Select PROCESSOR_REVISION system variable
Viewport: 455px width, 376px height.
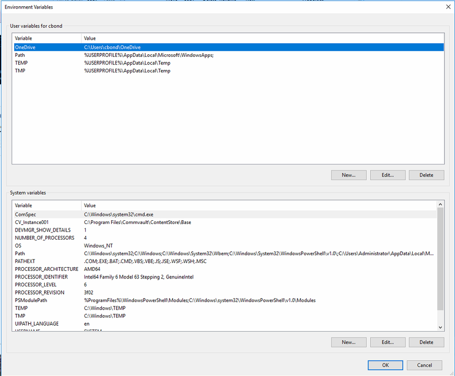(225, 292)
